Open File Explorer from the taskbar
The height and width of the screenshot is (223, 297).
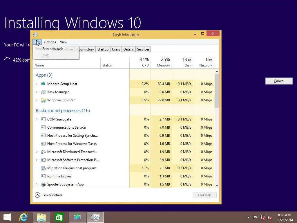pos(41,217)
